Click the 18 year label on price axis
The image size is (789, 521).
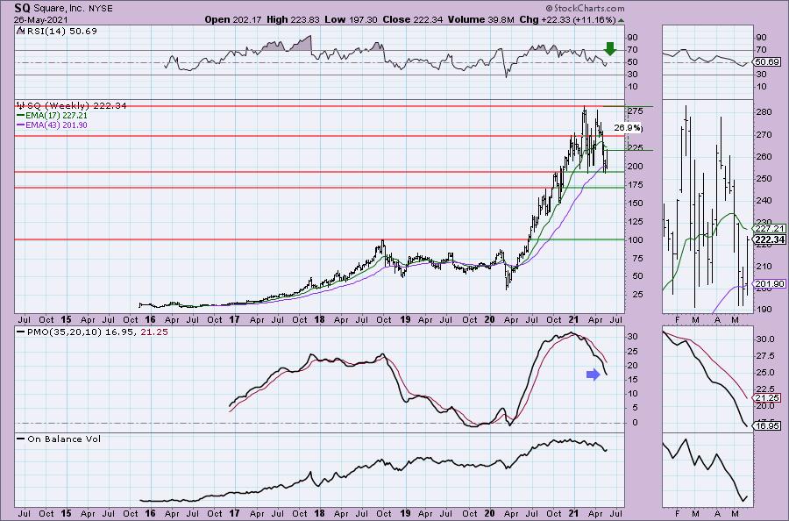tap(319, 319)
